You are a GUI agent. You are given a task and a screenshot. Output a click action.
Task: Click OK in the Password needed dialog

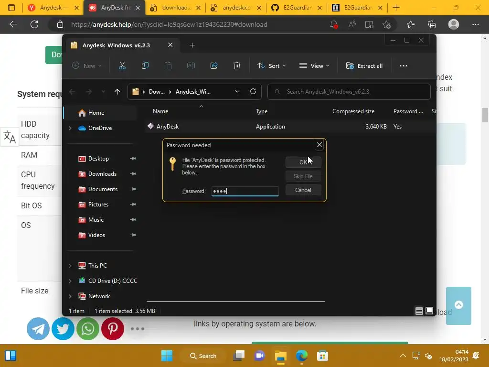pyautogui.click(x=303, y=162)
